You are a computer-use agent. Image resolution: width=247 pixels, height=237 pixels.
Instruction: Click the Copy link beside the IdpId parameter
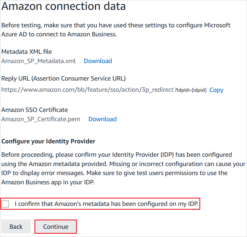pos(216,90)
